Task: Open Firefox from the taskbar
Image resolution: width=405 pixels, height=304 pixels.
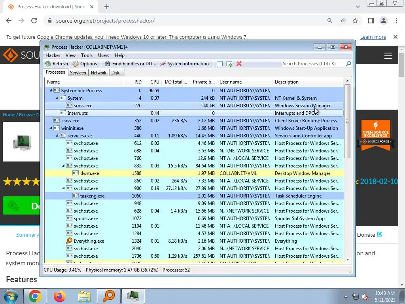Action: pyautogui.click(x=60, y=296)
